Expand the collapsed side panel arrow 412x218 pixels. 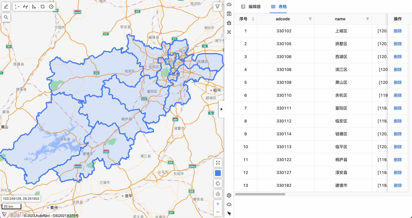pos(221,109)
